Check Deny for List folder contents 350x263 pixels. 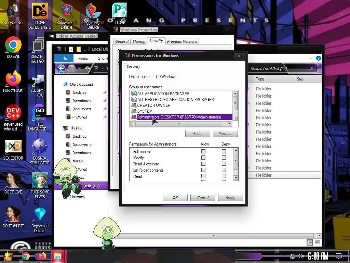point(224,170)
